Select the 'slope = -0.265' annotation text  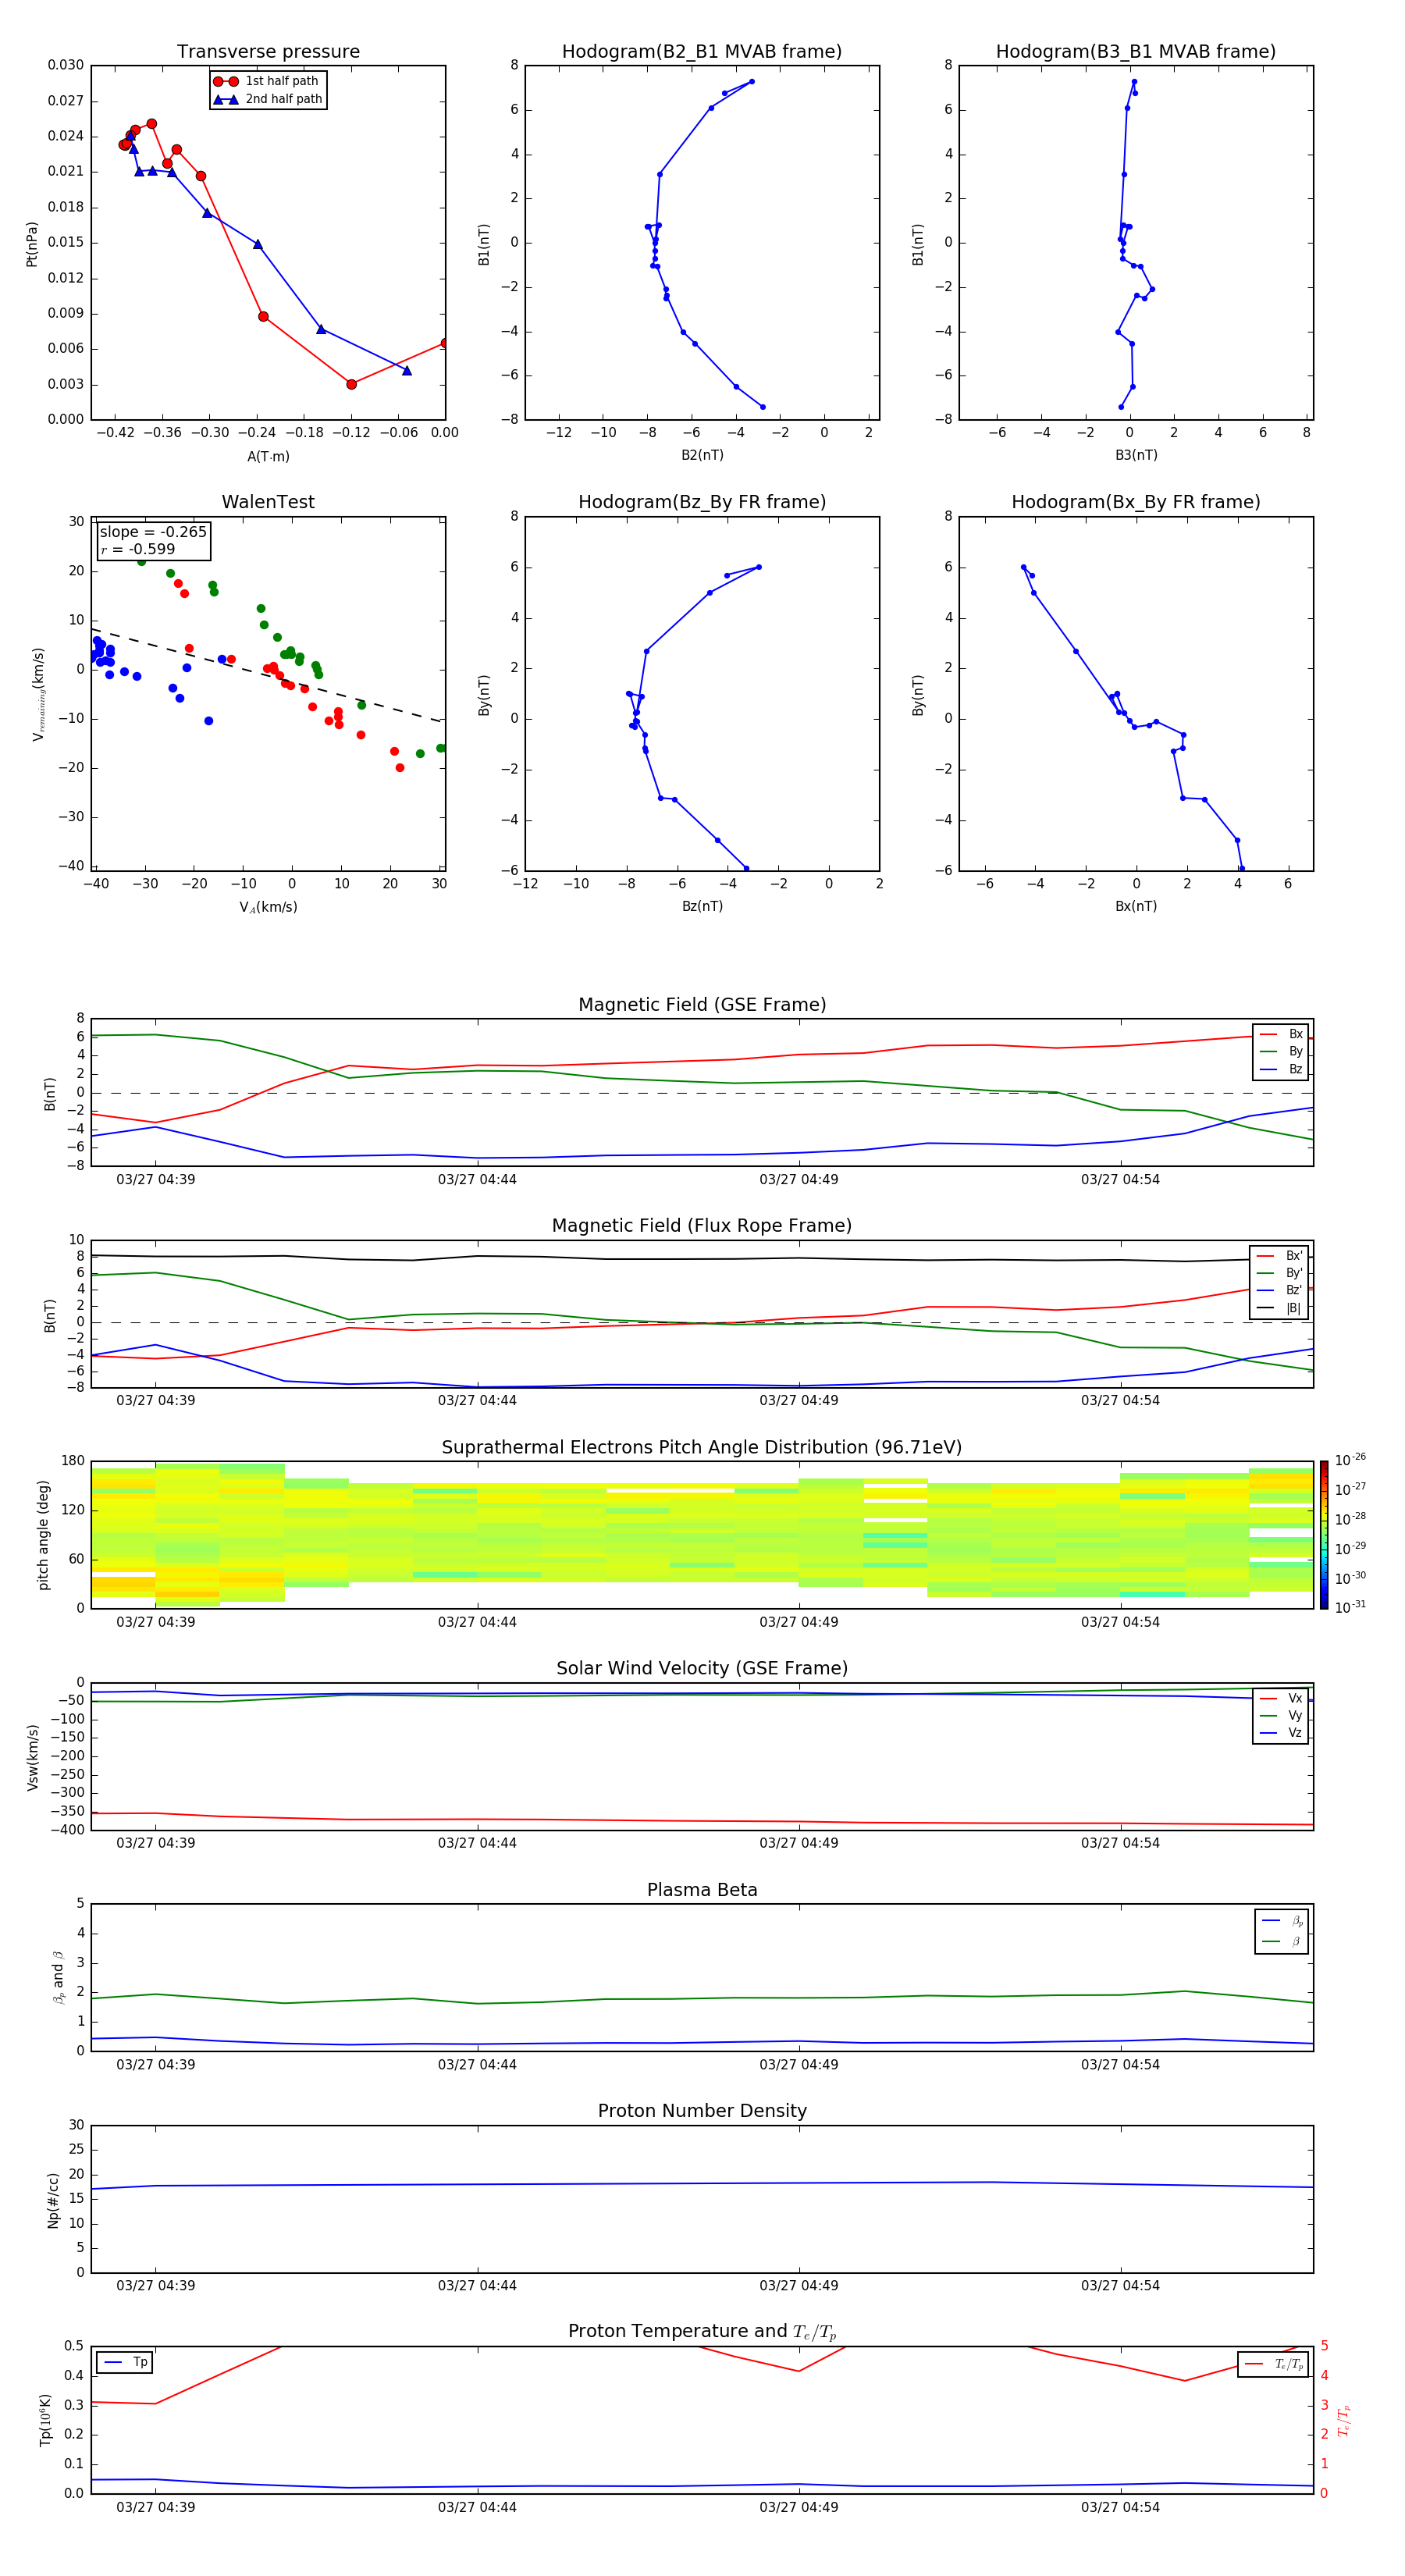click(153, 532)
